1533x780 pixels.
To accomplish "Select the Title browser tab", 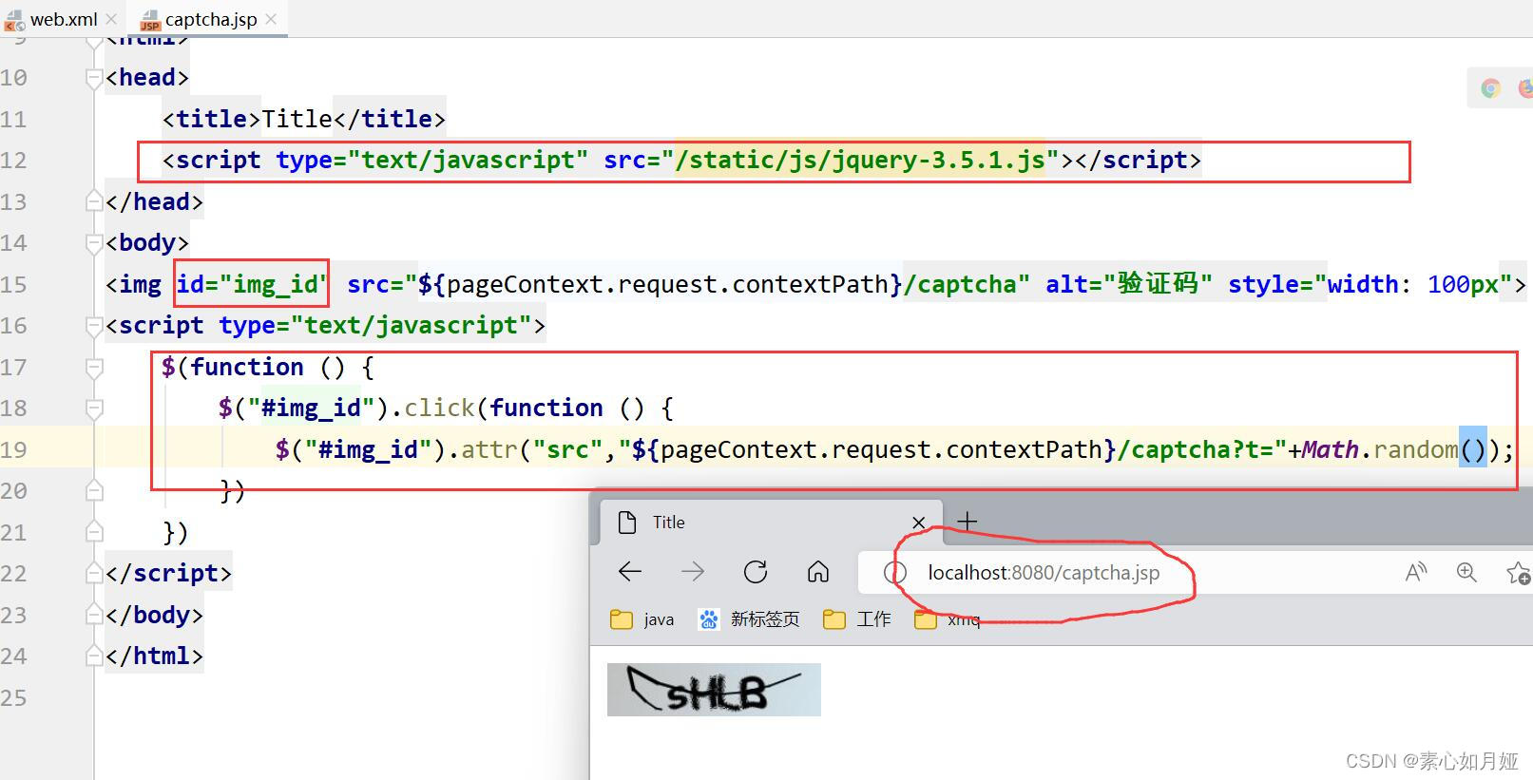I will pos(771,523).
